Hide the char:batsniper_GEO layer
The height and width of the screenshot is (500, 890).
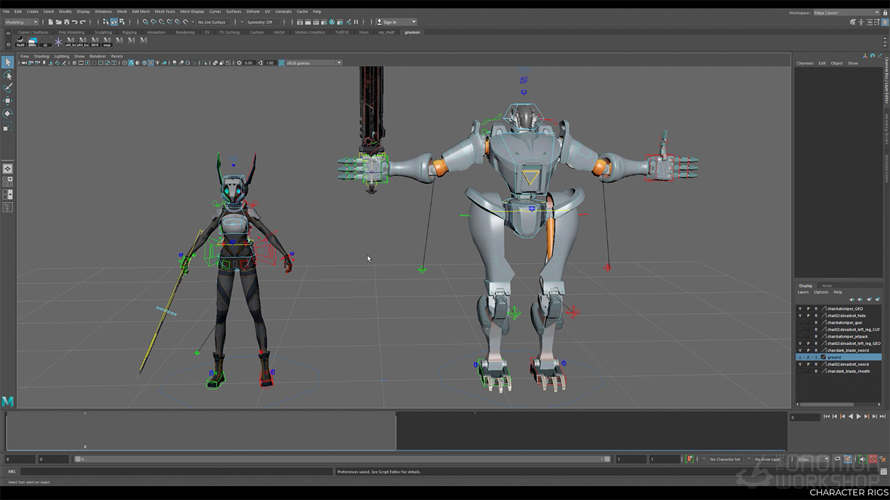[x=800, y=309]
